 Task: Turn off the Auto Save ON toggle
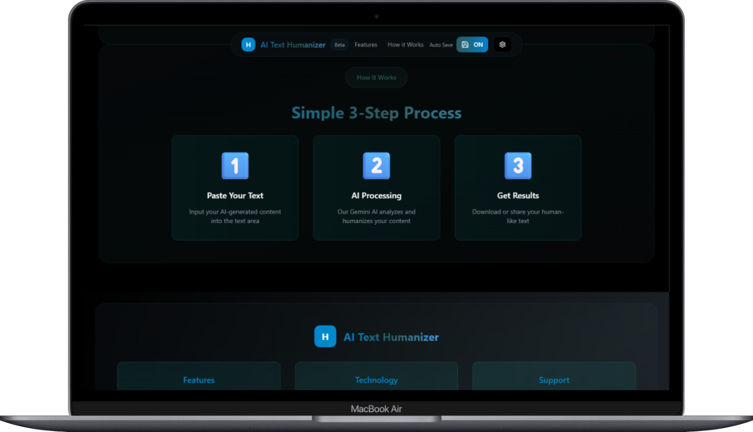[x=472, y=45]
